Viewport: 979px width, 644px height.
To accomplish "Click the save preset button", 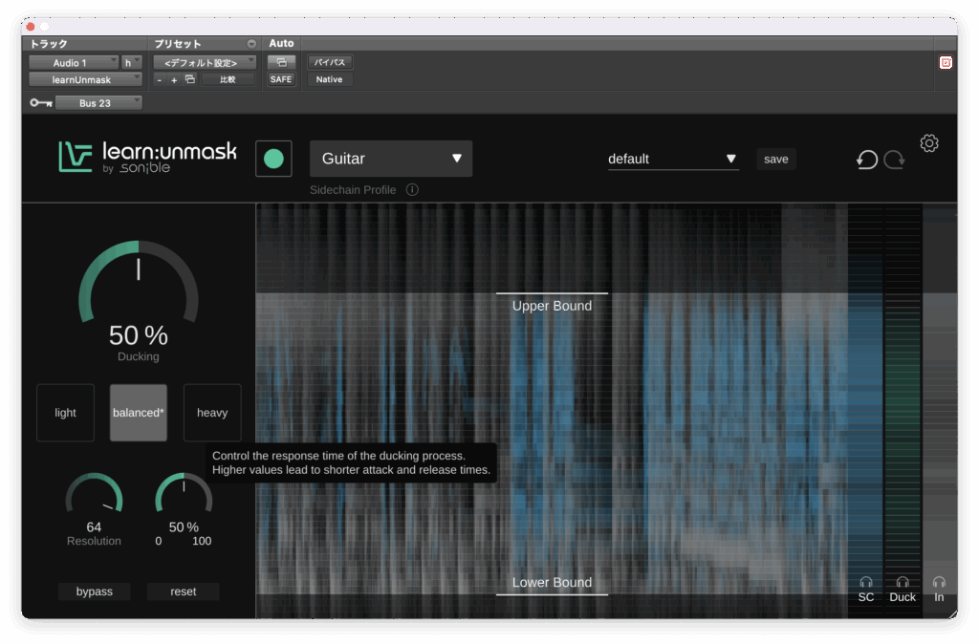I will (776, 160).
